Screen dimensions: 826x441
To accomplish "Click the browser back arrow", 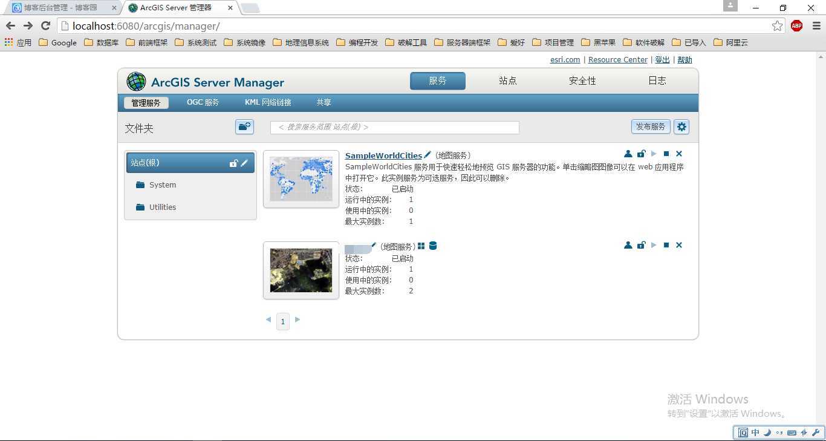I will (x=10, y=25).
